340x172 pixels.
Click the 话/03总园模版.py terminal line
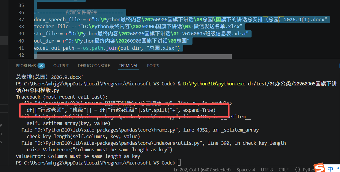tap(37, 90)
